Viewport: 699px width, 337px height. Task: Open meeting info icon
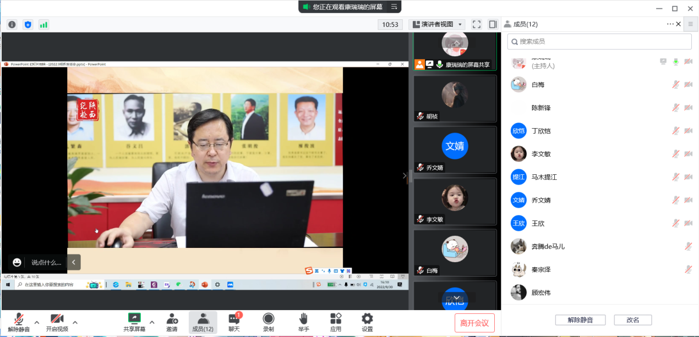12,24
